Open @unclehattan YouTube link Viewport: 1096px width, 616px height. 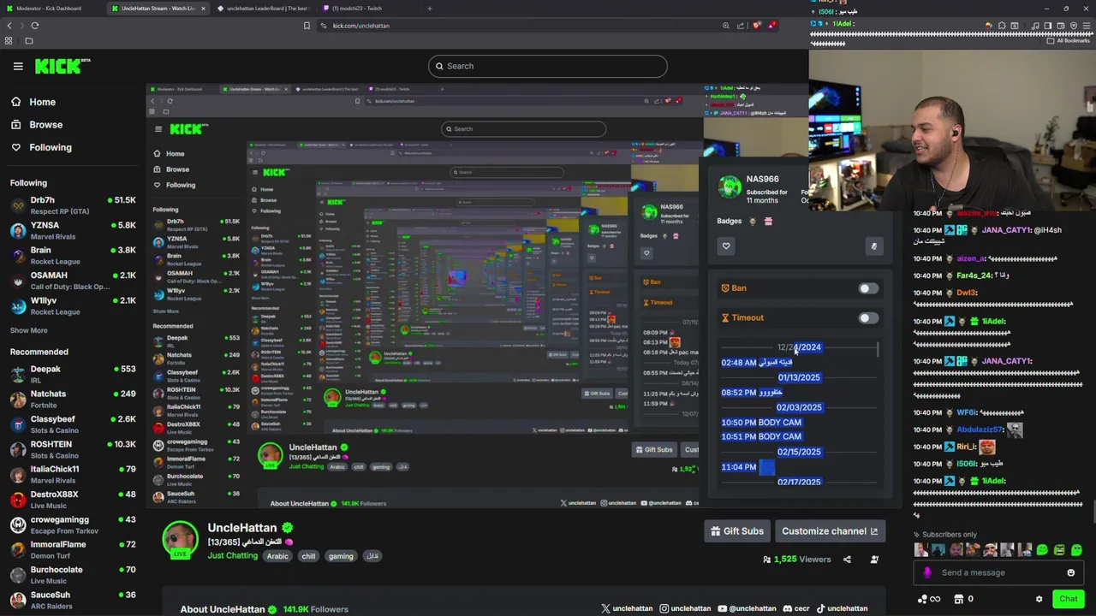click(747, 608)
